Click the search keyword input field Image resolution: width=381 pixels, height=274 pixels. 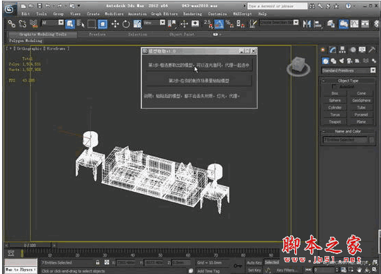(277, 6)
